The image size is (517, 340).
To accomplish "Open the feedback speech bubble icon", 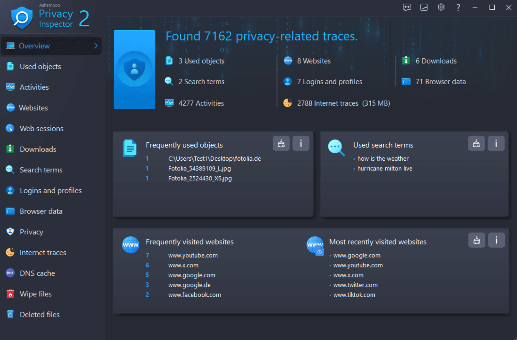I will 407,7.
